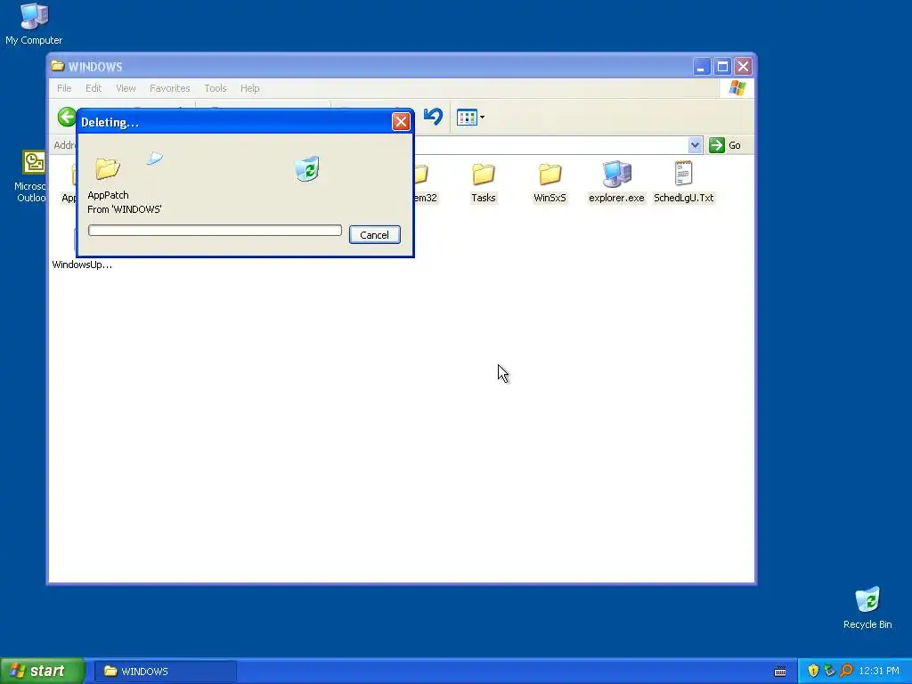Click the "From 'WINDOWS'" text

click(125, 209)
